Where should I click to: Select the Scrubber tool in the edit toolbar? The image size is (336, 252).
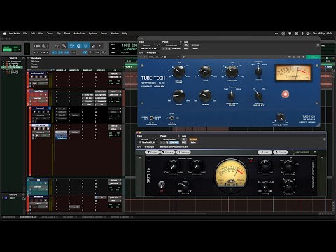click(93, 46)
